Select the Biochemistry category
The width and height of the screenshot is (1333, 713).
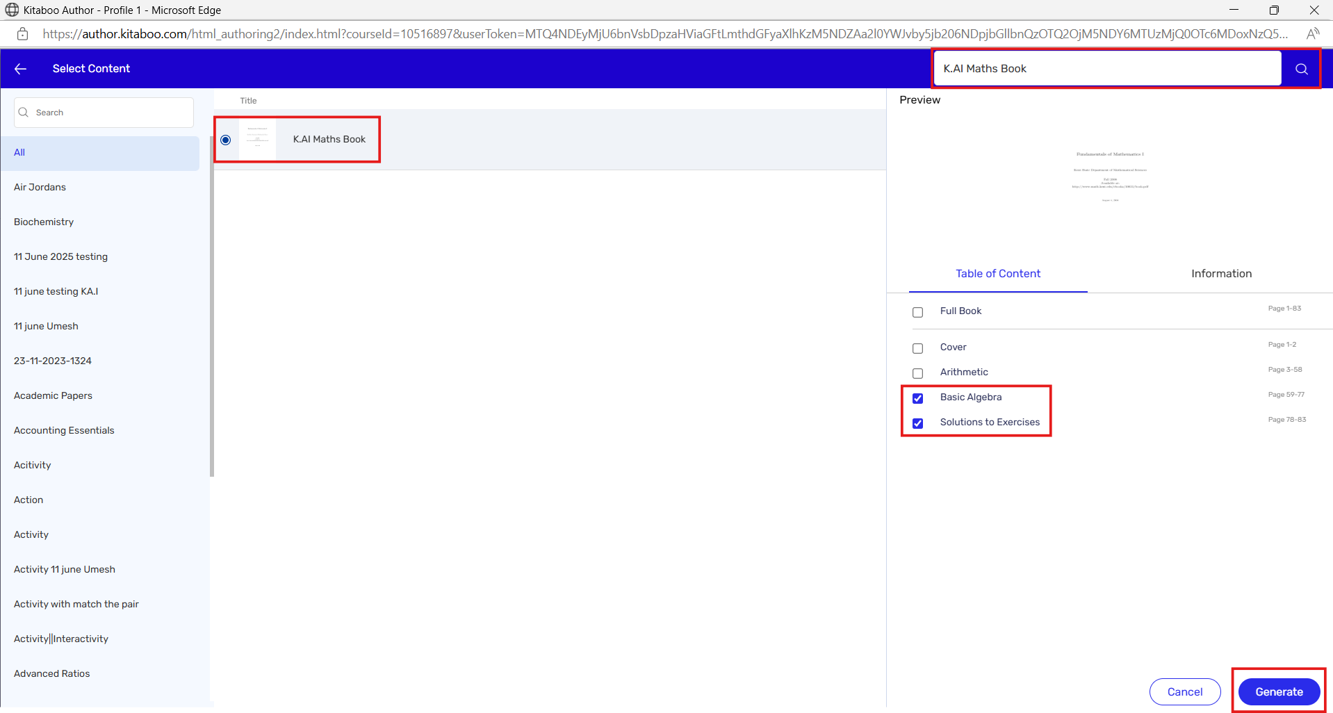coord(100,222)
